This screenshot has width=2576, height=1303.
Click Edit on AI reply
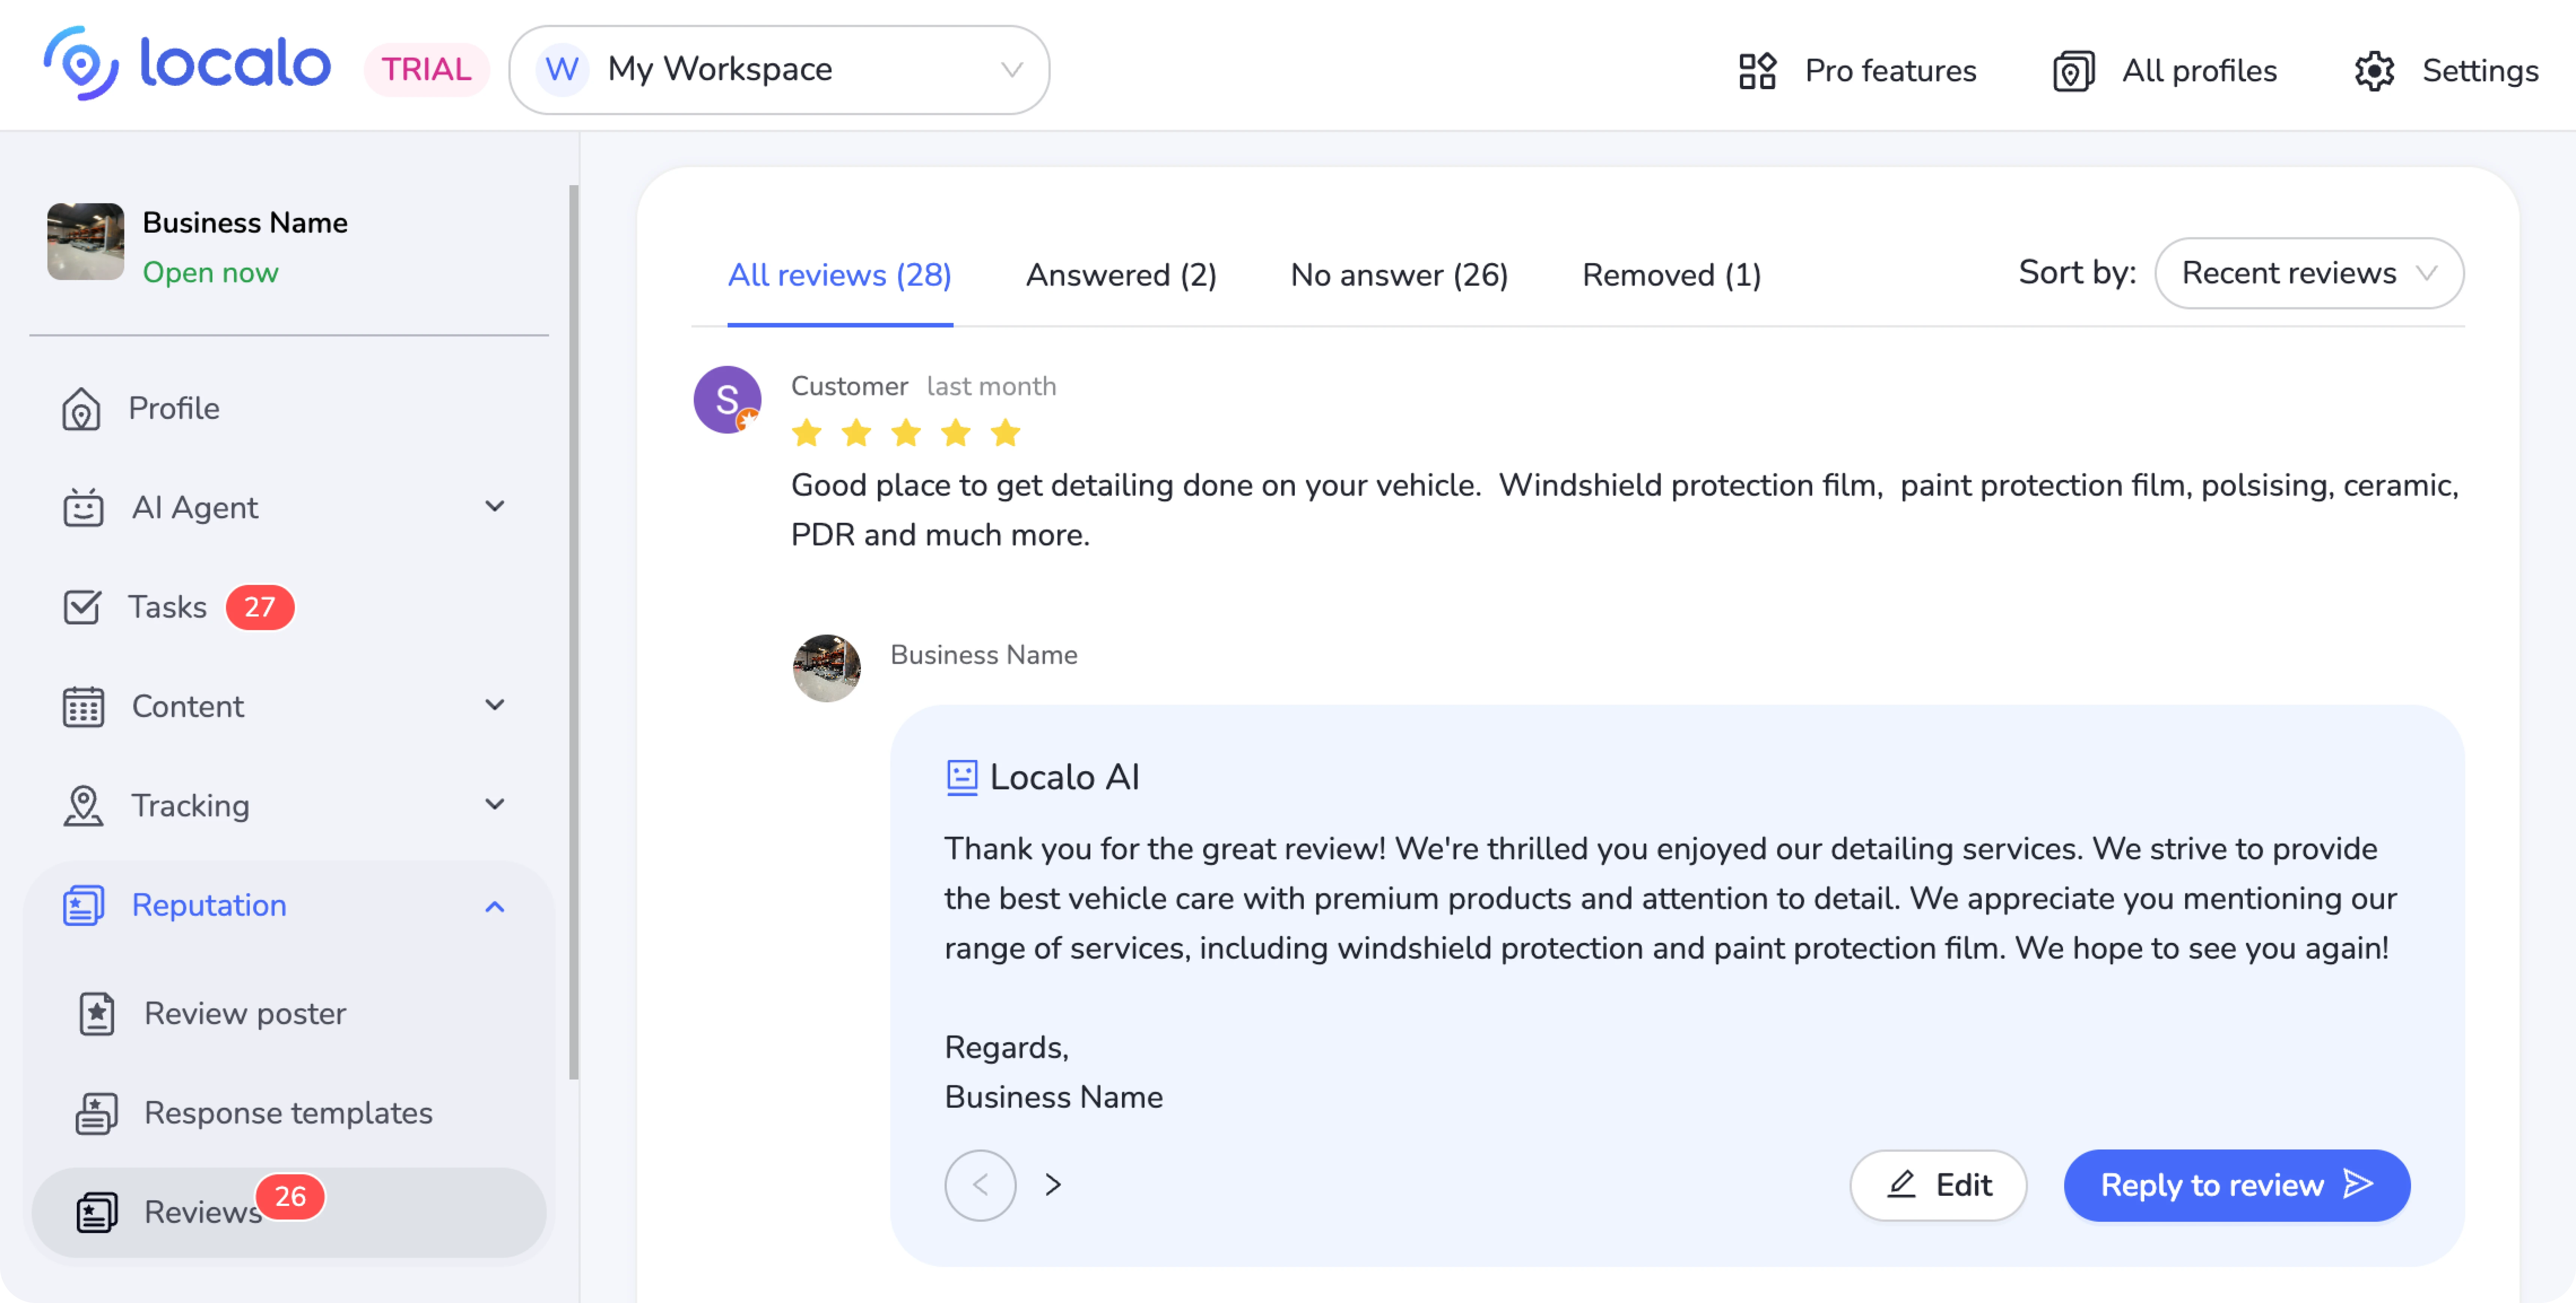pos(1938,1185)
